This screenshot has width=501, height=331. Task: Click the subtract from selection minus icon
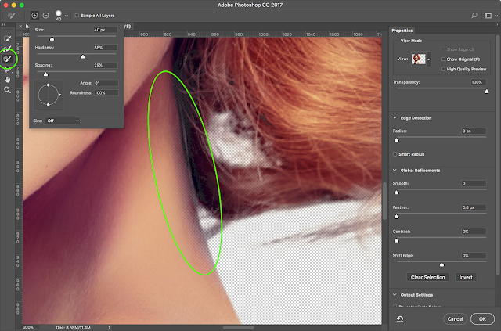(x=45, y=16)
